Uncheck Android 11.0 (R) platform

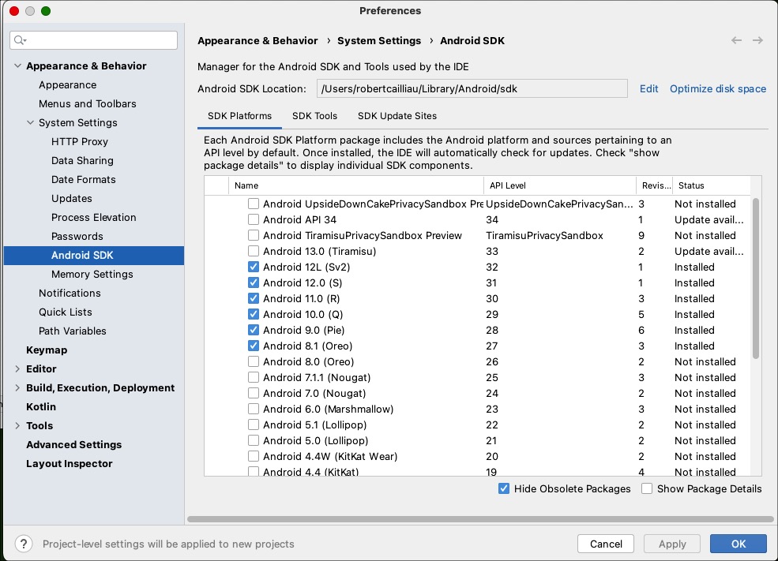[x=254, y=298]
